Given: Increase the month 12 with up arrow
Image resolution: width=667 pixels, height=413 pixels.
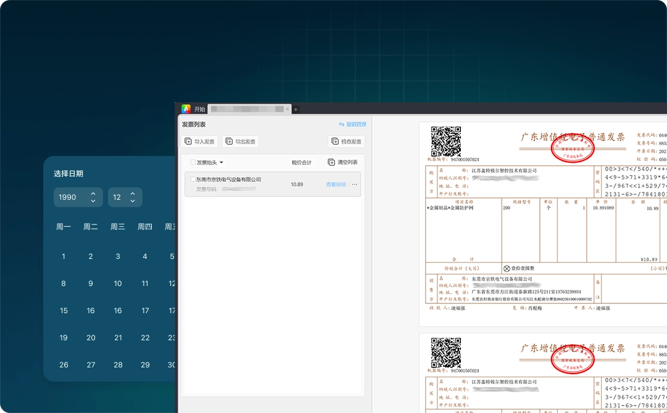Looking at the screenshot, I should coord(133,194).
